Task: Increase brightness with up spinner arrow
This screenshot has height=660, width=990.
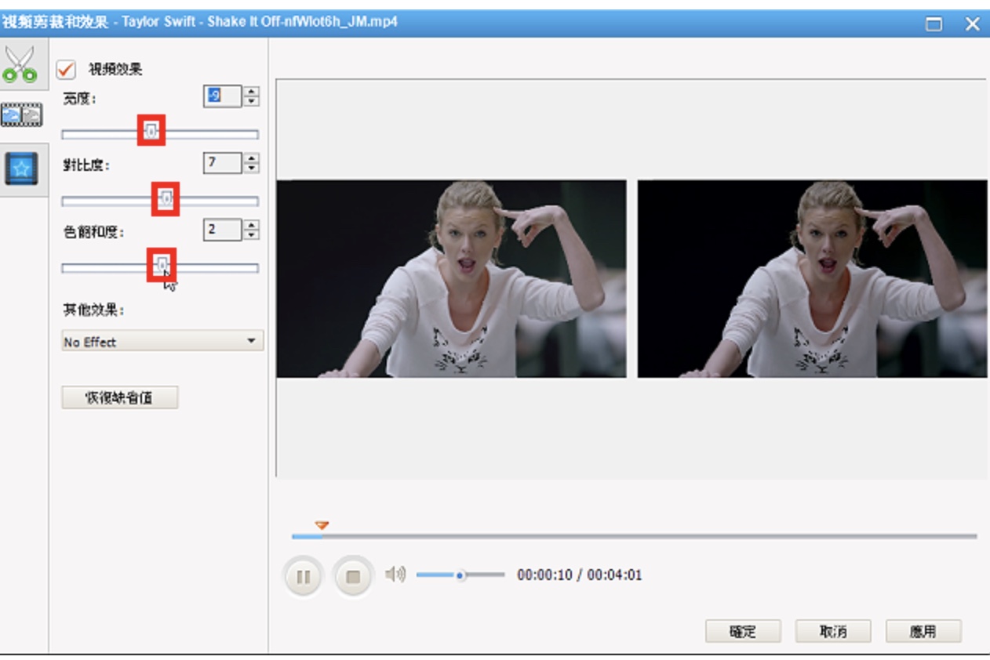Action: [251, 92]
